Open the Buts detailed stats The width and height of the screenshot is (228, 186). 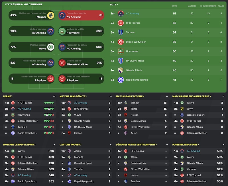(x=114, y=5)
